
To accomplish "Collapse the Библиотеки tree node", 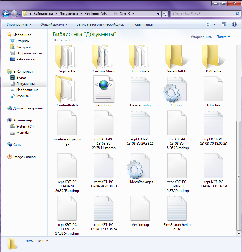I will (x=6, y=72).
